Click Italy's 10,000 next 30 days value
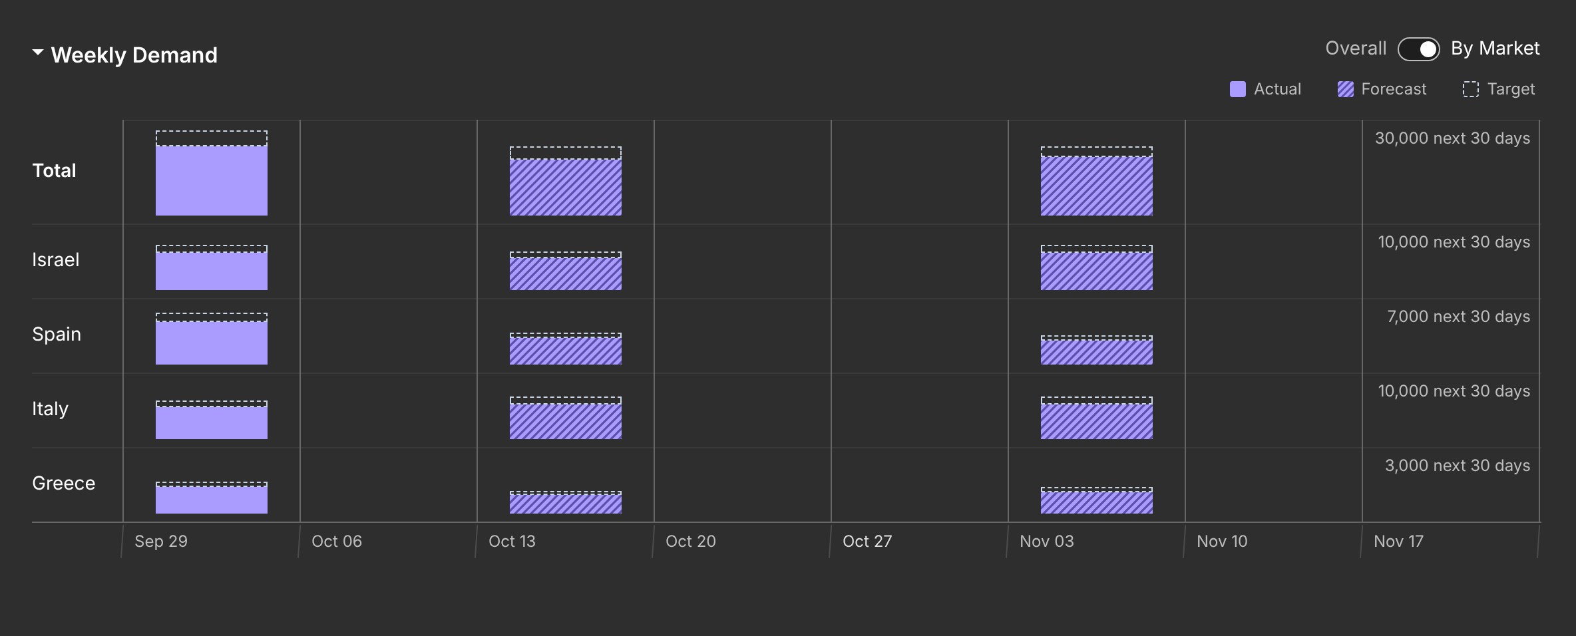1576x636 pixels. pos(1454,391)
